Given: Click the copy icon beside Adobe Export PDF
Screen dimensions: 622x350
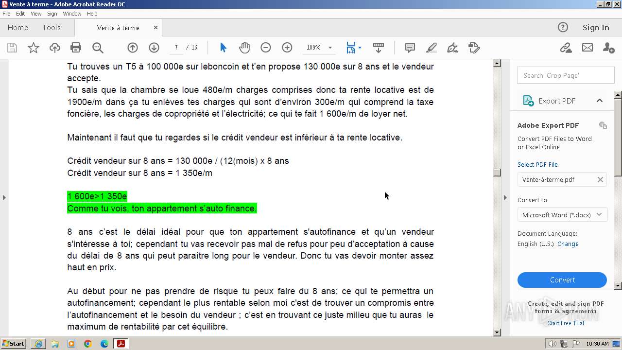Looking at the screenshot, I should (x=603, y=125).
